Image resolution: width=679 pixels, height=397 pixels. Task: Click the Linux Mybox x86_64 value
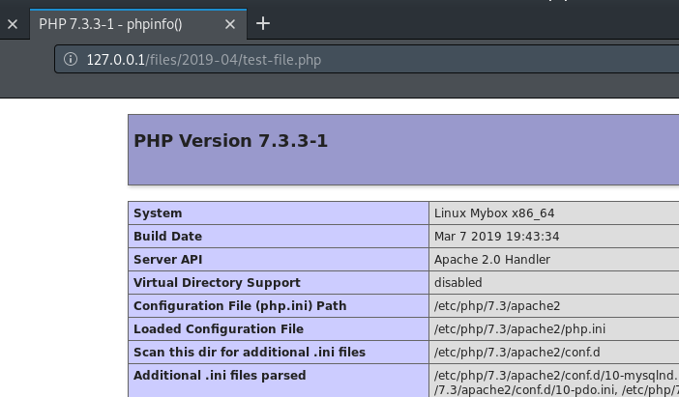click(x=494, y=213)
